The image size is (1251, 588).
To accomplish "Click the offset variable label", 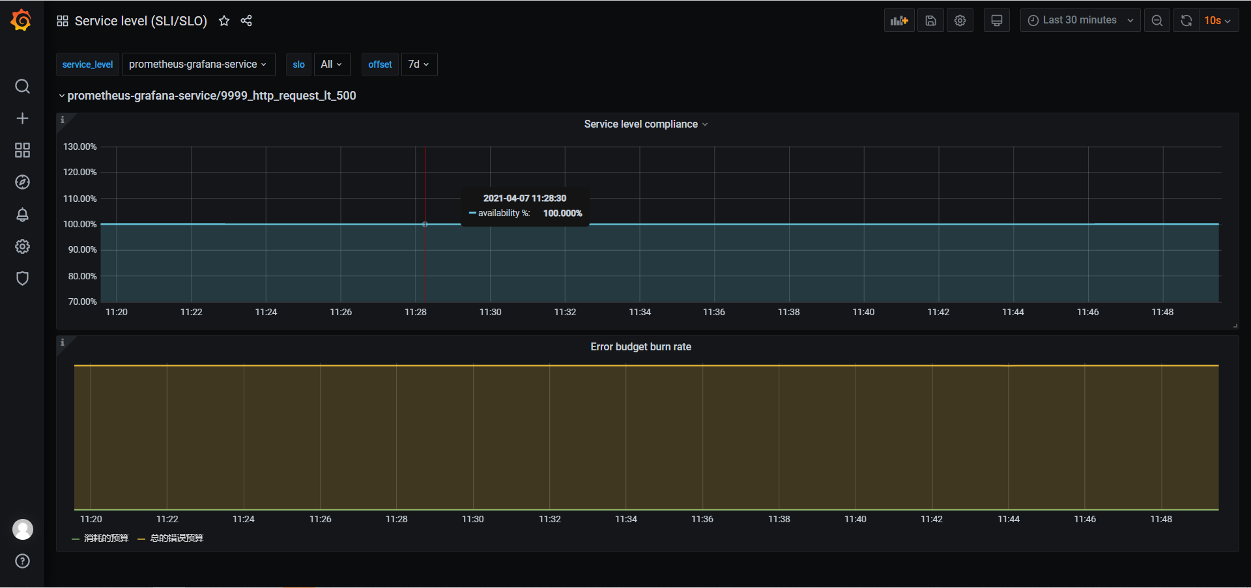I will pos(380,64).
